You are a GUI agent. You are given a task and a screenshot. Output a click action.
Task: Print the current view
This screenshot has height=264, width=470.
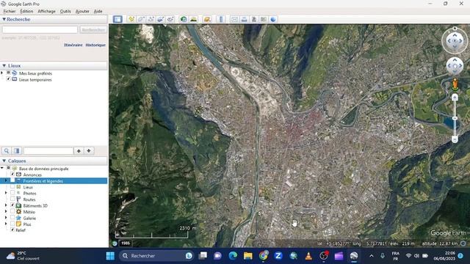[244, 19]
